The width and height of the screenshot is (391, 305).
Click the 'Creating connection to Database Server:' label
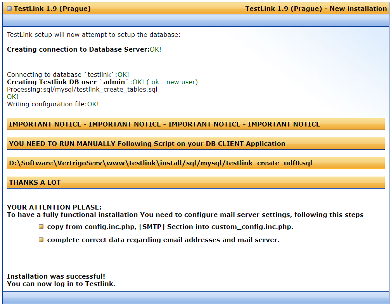click(78, 49)
